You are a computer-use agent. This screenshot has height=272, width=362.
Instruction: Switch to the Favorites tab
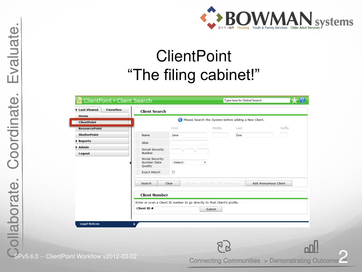pos(114,110)
